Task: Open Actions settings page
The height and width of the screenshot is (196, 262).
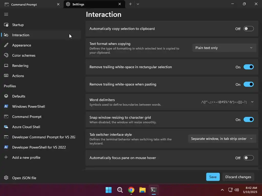Action: [41, 76]
